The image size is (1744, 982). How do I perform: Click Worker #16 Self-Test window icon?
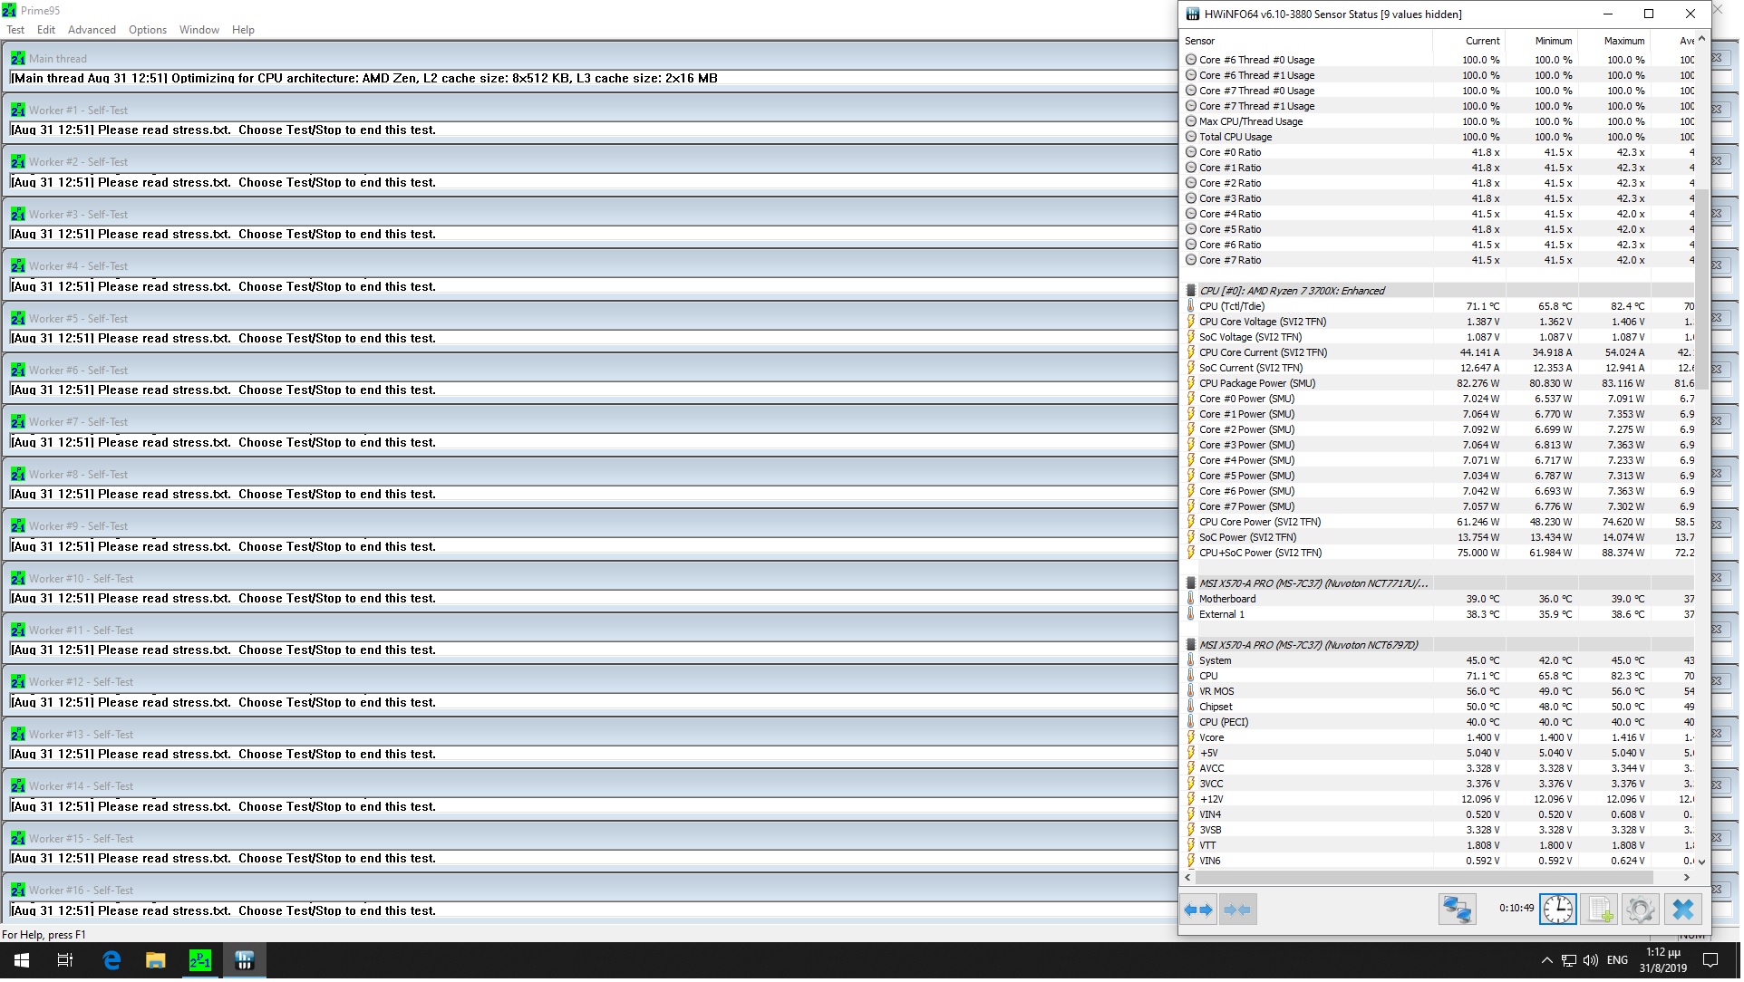18,892
